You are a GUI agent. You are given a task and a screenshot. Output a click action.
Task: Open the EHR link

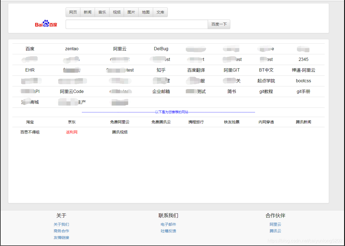(x=30, y=70)
